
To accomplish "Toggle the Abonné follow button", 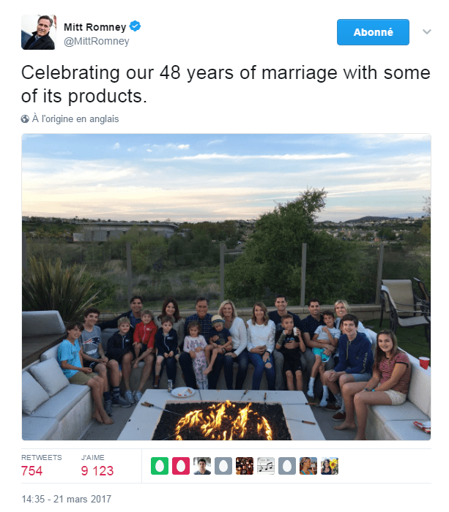I will 373,33.
